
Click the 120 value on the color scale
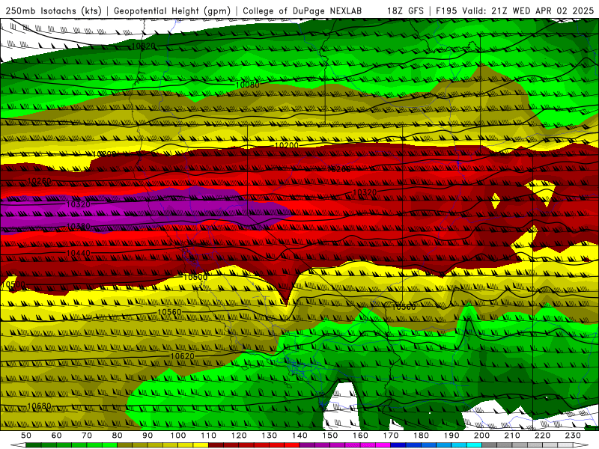click(239, 436)
